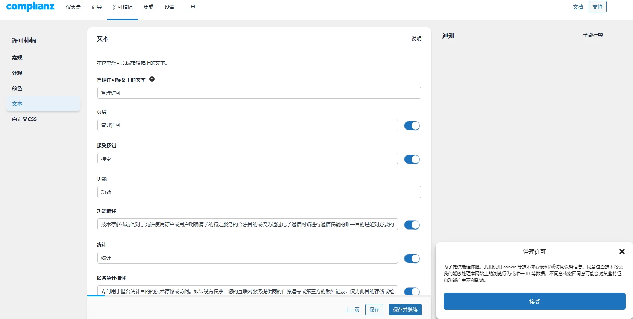
Task: Click the 功能描述 text field
Action: pos(248,224)
